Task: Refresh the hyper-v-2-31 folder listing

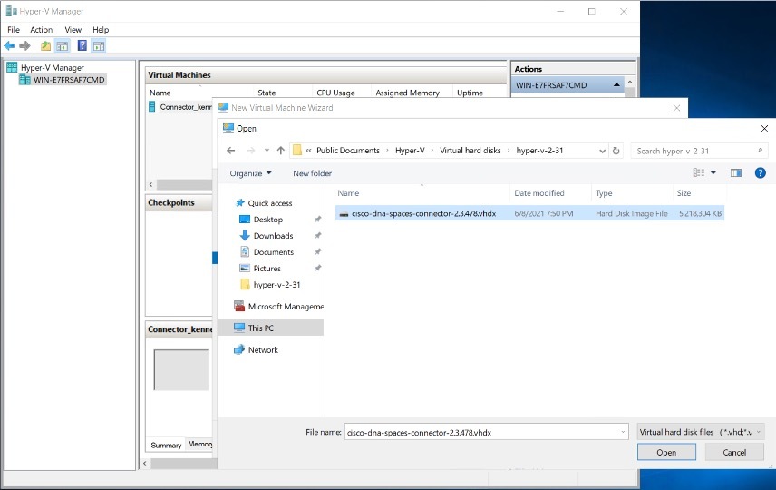Action: (616, 151)
